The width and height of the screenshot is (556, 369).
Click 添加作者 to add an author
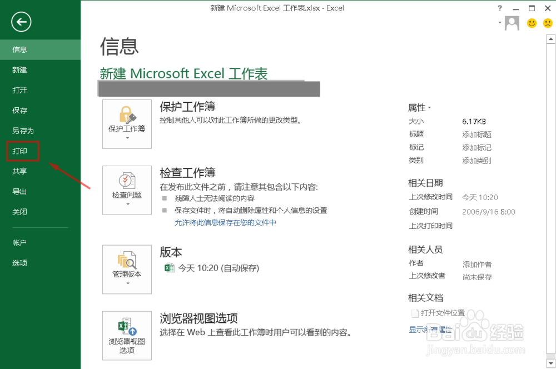coord(477,265)
